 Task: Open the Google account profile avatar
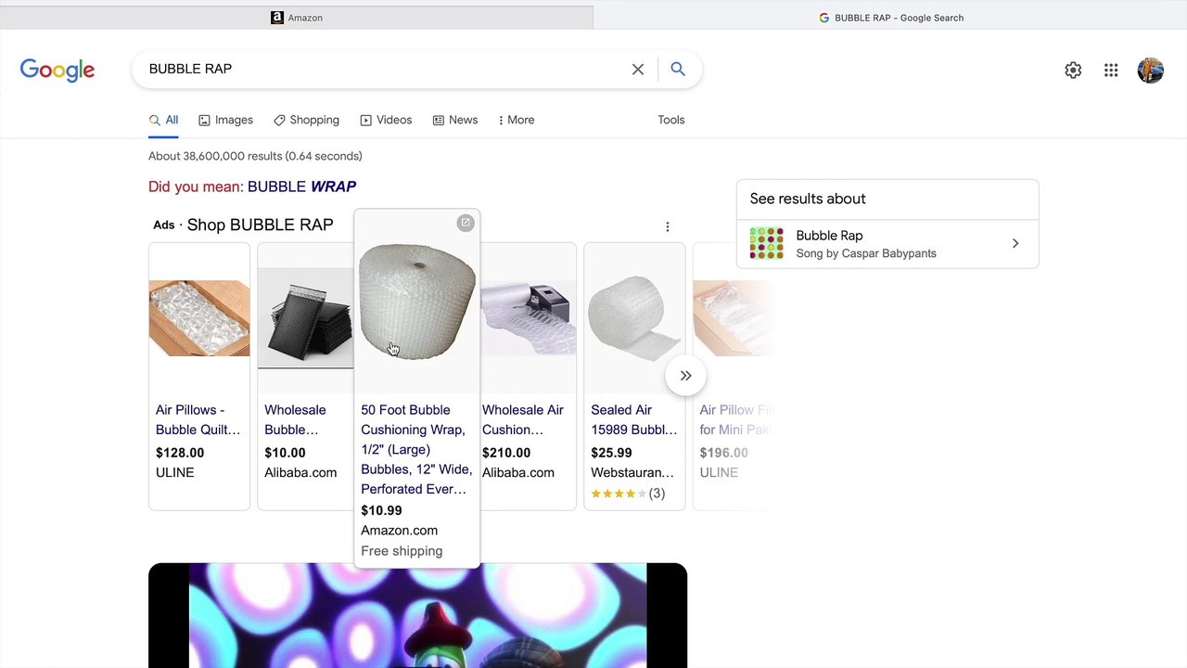[x=1151, y=71]
